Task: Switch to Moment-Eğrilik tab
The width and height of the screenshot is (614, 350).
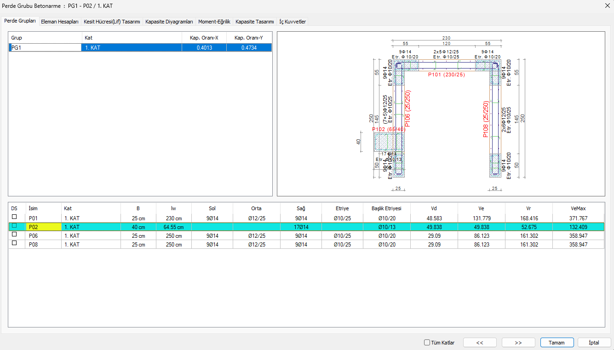Action: (x=214, y=22)
